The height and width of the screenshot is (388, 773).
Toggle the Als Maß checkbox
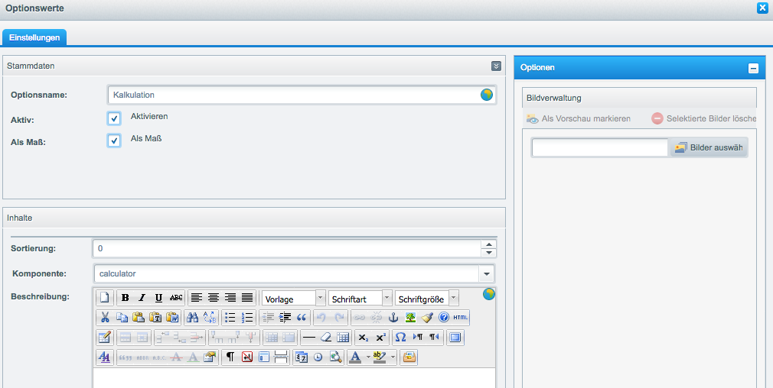point(114,141)
